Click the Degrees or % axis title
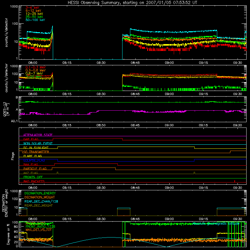Viewport: 250px width, 250px height. coord(8,234)
